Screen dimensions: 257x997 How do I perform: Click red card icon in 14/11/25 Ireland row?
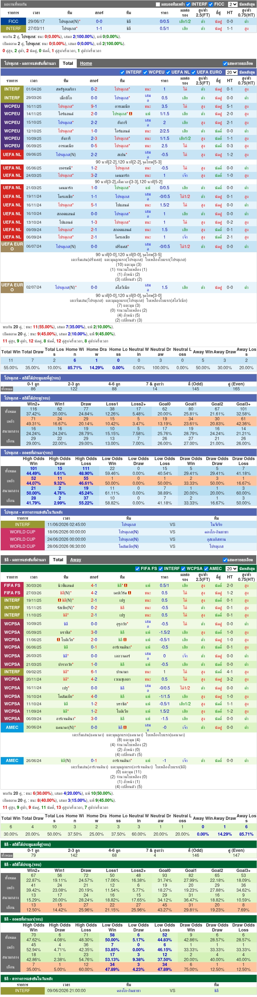point(130,114)
